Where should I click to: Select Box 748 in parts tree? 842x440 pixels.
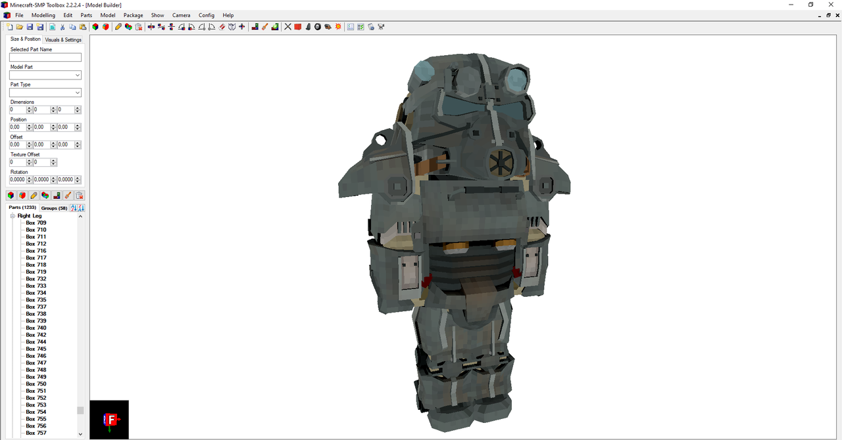(x=36, y=370)
